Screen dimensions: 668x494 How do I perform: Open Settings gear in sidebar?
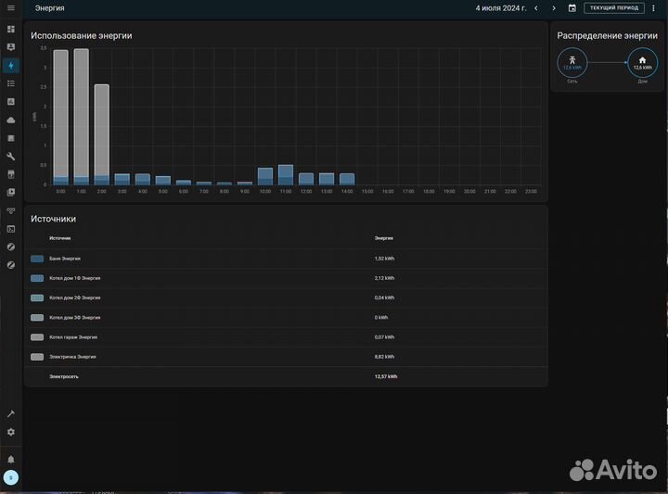pos(11,432)
